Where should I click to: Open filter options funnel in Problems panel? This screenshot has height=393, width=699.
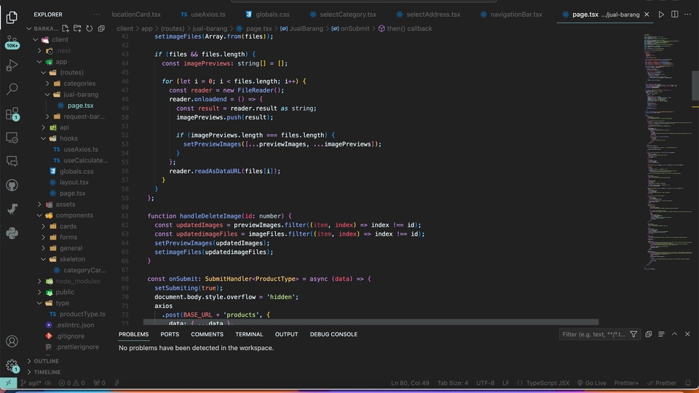pos(633,334)
